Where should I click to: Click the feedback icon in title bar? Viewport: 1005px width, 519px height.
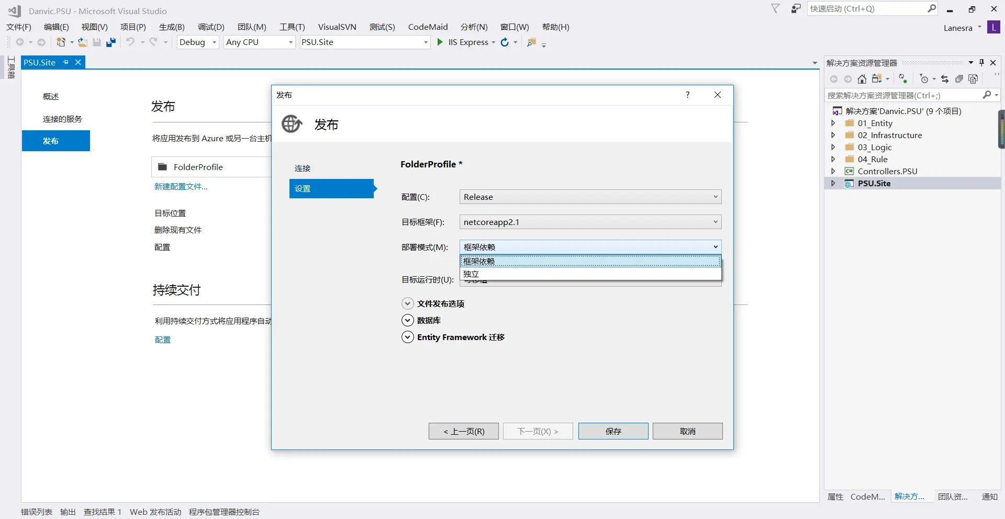796,8
